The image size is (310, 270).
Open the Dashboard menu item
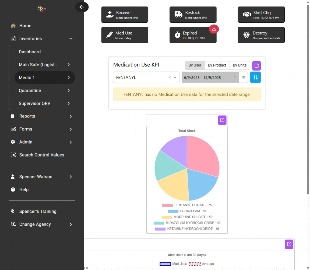(30, 52)
